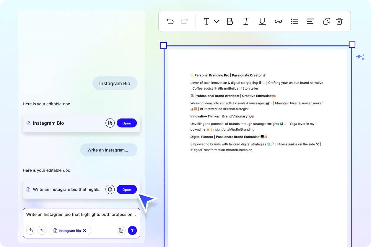Upload a file from the message box
The image size is (371, 247).
click(31, 230)
